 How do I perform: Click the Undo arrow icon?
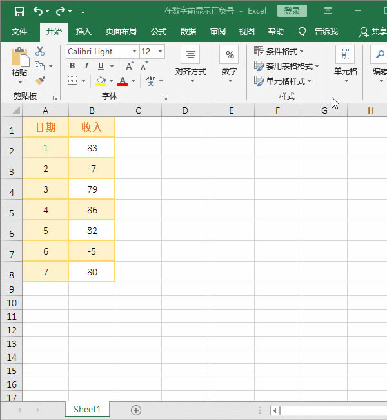[x=38, y=12]
